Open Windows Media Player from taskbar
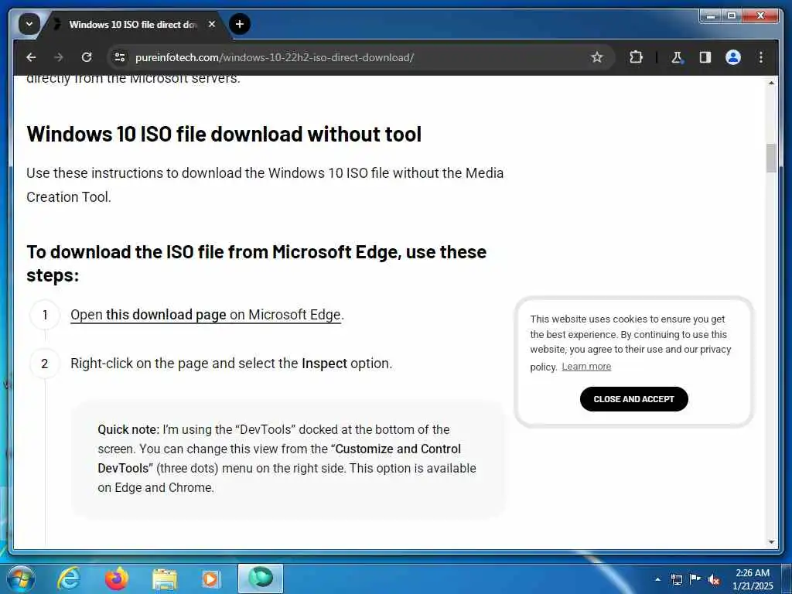792x594 pixels. tap(211, 579)
